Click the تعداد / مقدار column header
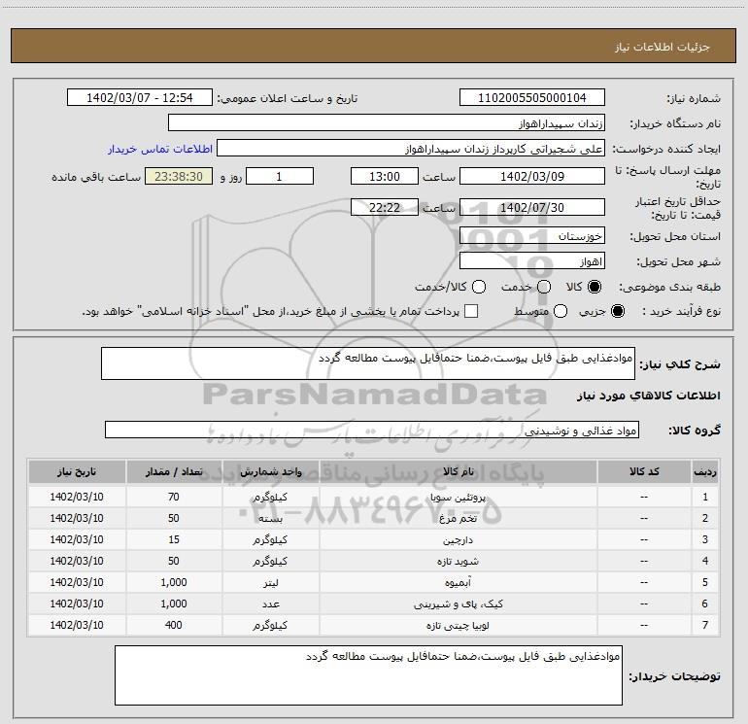 point(174,471)
